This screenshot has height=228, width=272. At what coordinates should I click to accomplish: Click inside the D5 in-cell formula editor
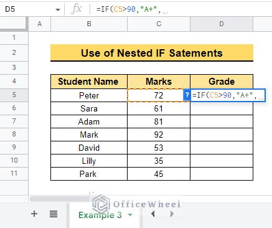click(228, 95)
